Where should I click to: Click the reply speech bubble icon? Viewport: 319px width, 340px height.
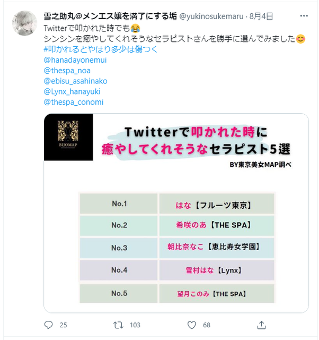click(x=48, y=325)
